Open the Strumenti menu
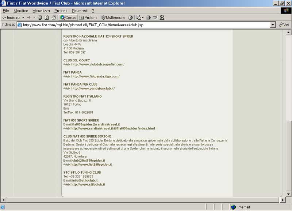This screenshot has width=292, height=211. pyautogui.click(x=80, y=11)
